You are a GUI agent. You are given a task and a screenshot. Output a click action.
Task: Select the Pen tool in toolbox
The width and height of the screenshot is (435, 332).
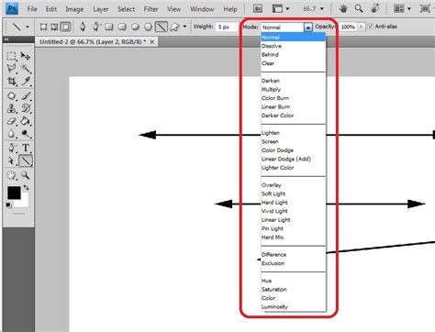(11, 148)
